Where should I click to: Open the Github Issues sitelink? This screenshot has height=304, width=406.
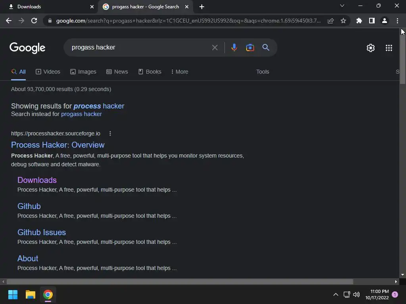(42, 232)
